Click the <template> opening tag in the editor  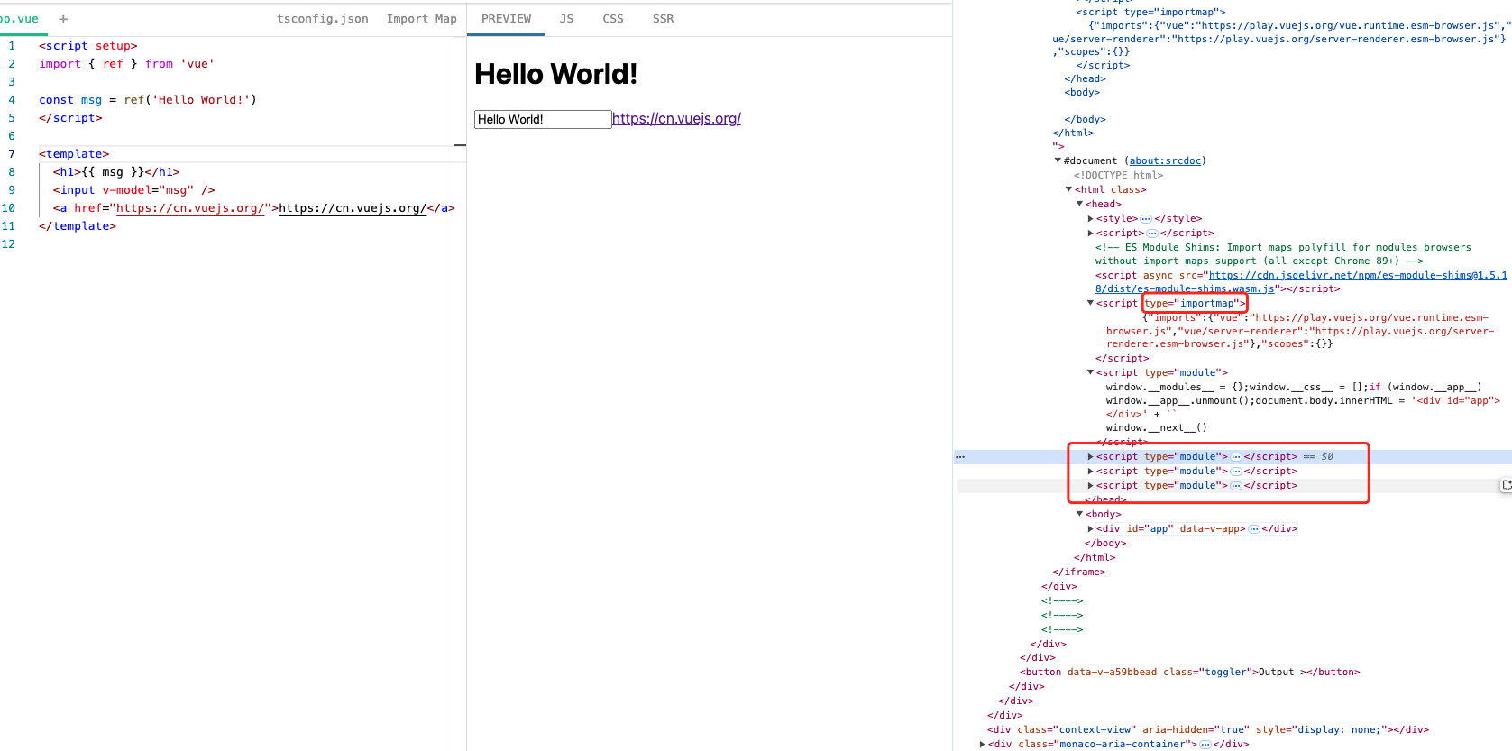pos(74,154)
